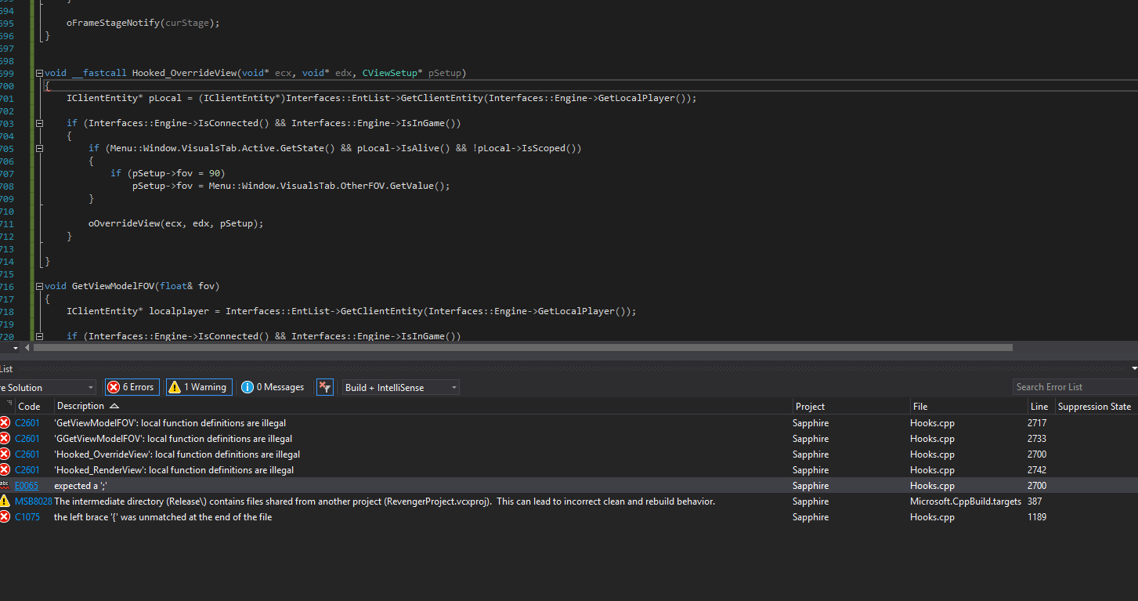Open the Error List panel options arrow
This screenshot has height=601, width=1138.
coord(1133,368)
